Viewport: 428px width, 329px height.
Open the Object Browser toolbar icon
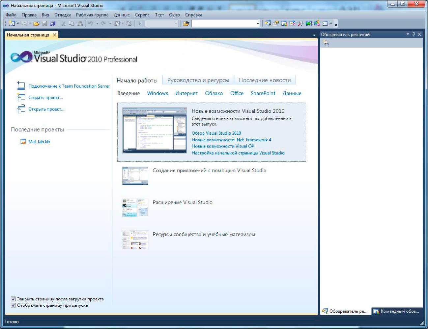pyautogui.click(x=292, y=23)
